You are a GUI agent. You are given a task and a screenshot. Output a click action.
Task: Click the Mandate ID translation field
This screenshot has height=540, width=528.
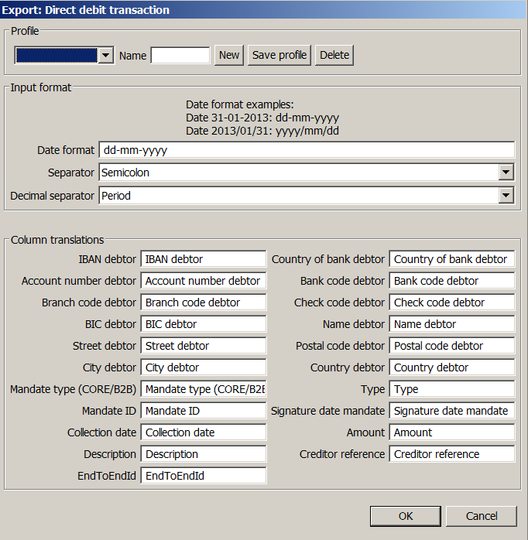coord(204,411)
